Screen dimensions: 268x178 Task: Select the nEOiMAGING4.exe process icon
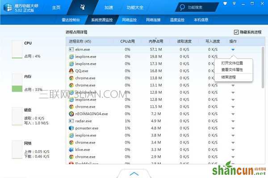pyautogui.click(x=71, y=114)
